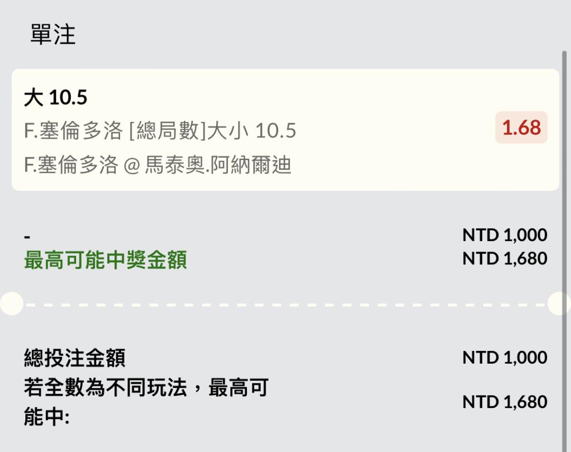This screenshot has height=452, width=571.
Task: Click the @ symbol between player names
Action: coord(132,166)
